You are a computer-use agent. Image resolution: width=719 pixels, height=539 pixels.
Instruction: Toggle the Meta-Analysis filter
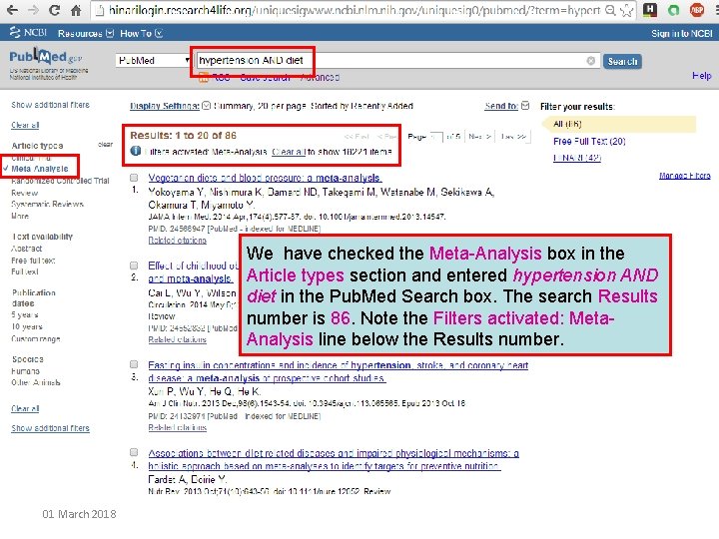click(39, 169)
